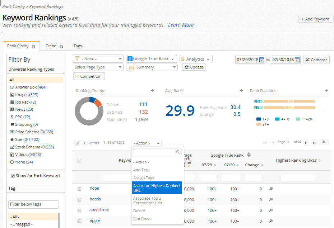Click the Compare button
Viewport: 334px width, 228px height.
point(316,60)
